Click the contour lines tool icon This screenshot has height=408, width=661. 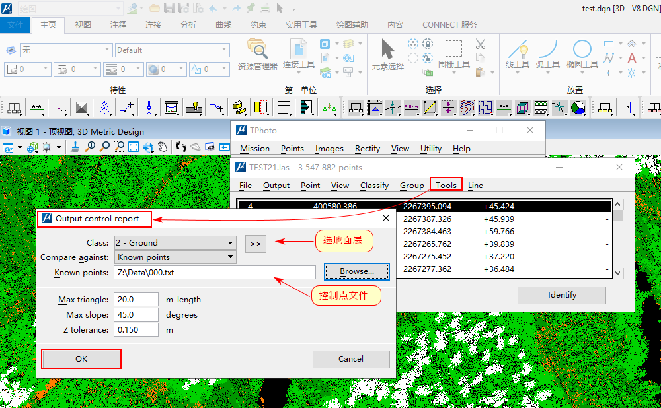467,108
